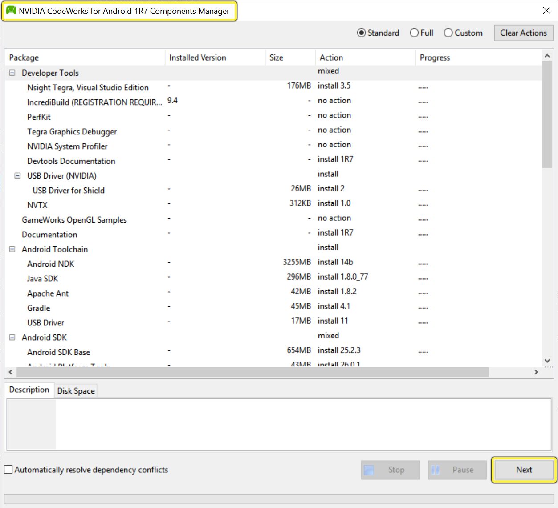The height and width of the screenshot is (508, 558).
Task: Click the Clear Actions button
Action: [x=523, y=33]
